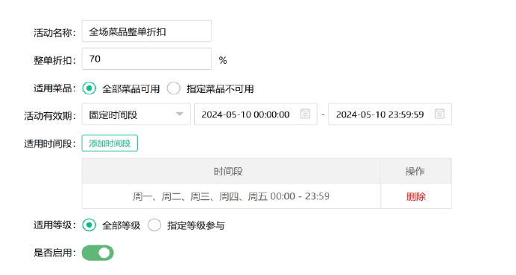Expand the 固定时间段 dropdown arrow
The width and height of the screenshot is (516, 275).
[180, 114]
